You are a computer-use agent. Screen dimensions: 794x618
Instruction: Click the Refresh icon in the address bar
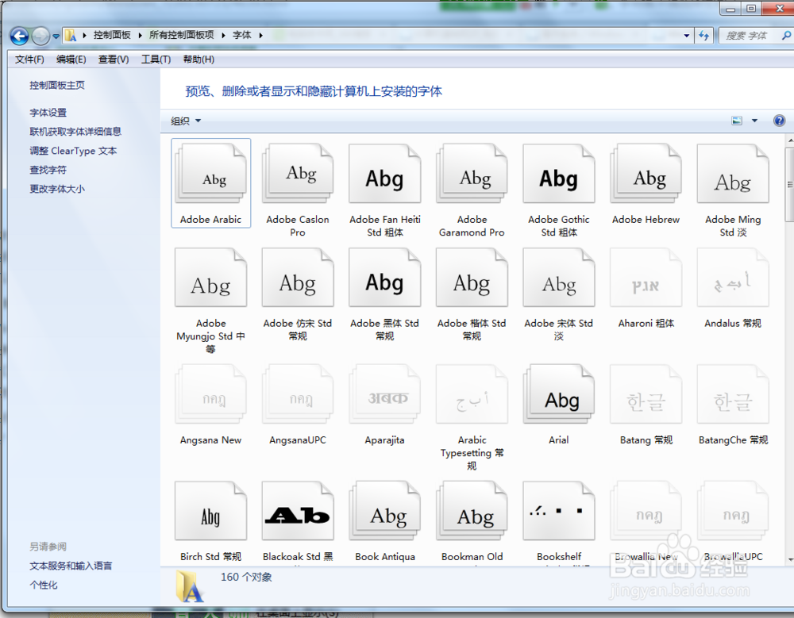pyautogui.click(x=705, y=35)
